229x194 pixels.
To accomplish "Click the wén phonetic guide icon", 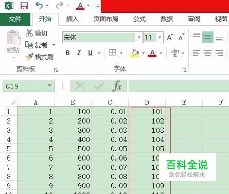I will tap(174, 53).
